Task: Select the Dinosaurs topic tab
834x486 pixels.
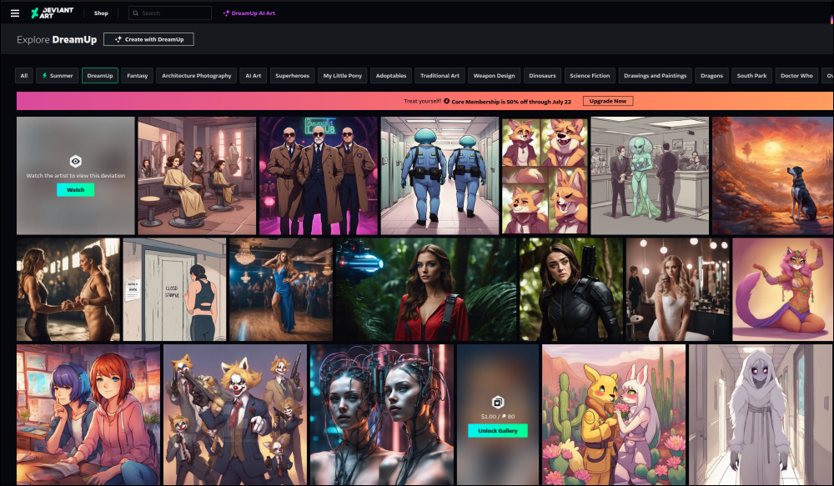Action: (543, 76)
